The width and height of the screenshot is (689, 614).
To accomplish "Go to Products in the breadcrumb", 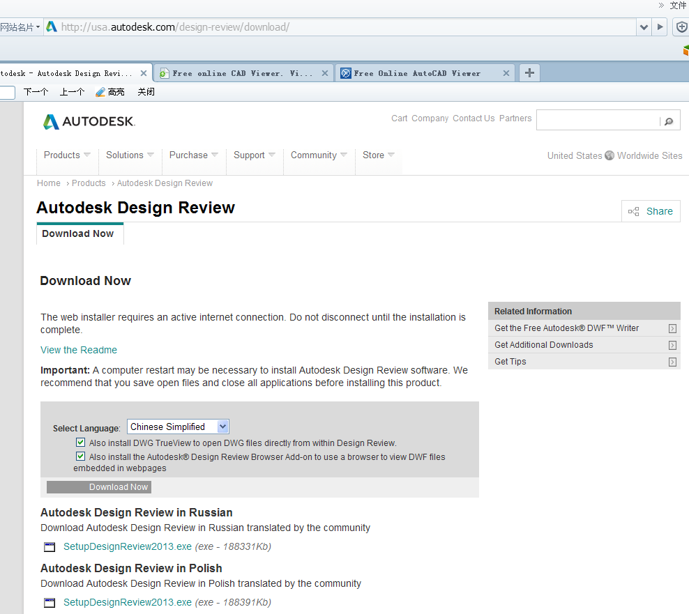I will [89, 183].
